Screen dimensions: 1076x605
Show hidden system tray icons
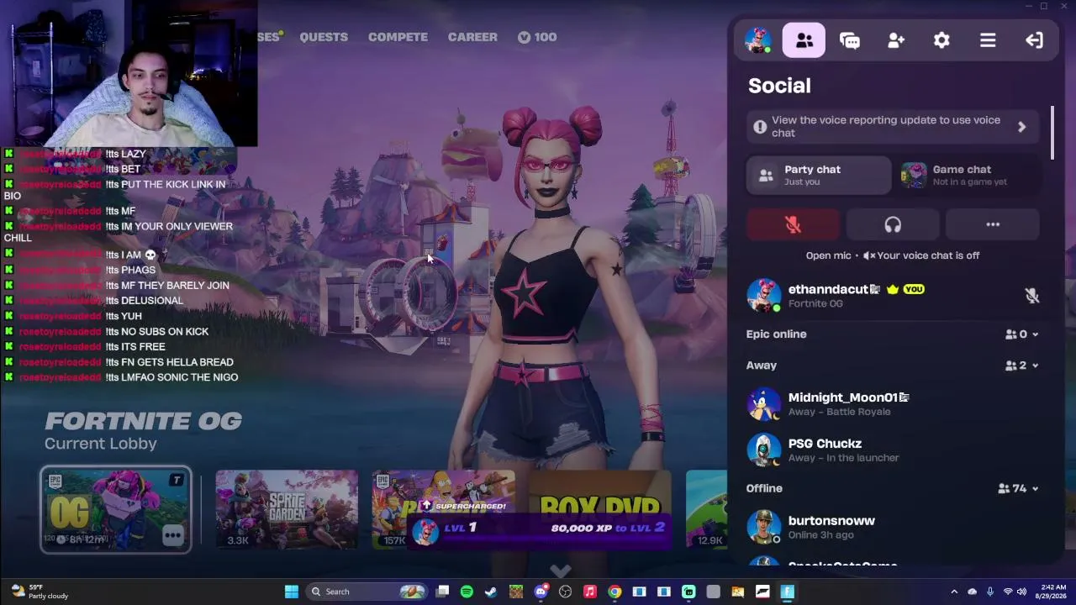pos(954,592)
